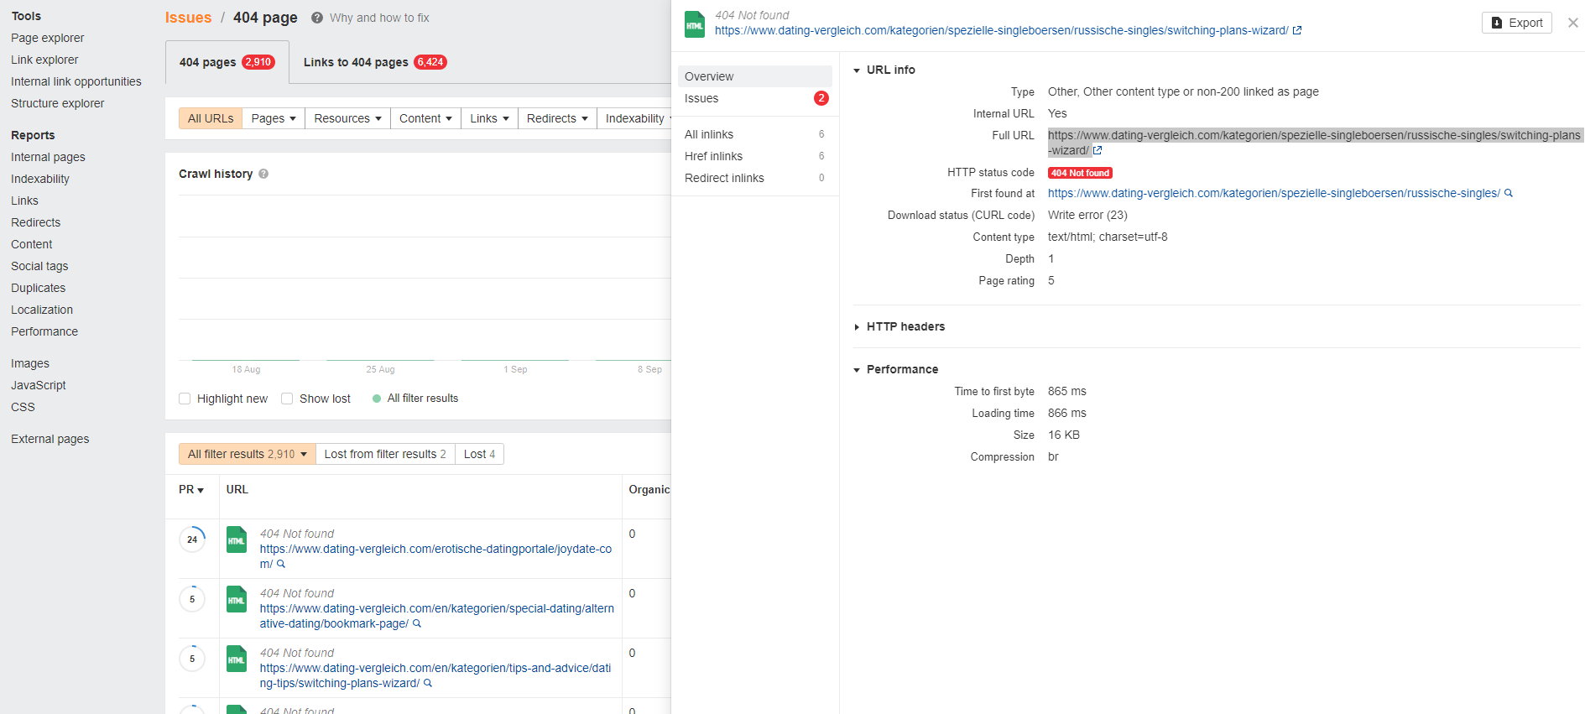The width and height of the screenshot is (1585, 714).
Task: Click the URL column header
Action: (237, 489)
